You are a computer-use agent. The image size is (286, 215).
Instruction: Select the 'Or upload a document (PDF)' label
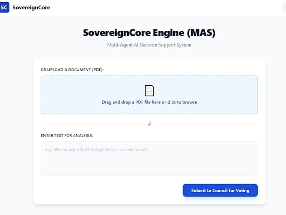pos(72,70)
